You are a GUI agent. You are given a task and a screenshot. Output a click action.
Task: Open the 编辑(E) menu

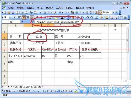pyautogui.click(x=21, y=8)
